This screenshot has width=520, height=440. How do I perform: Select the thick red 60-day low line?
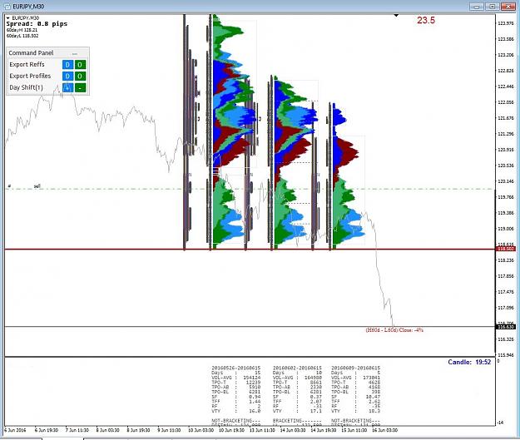250,249
